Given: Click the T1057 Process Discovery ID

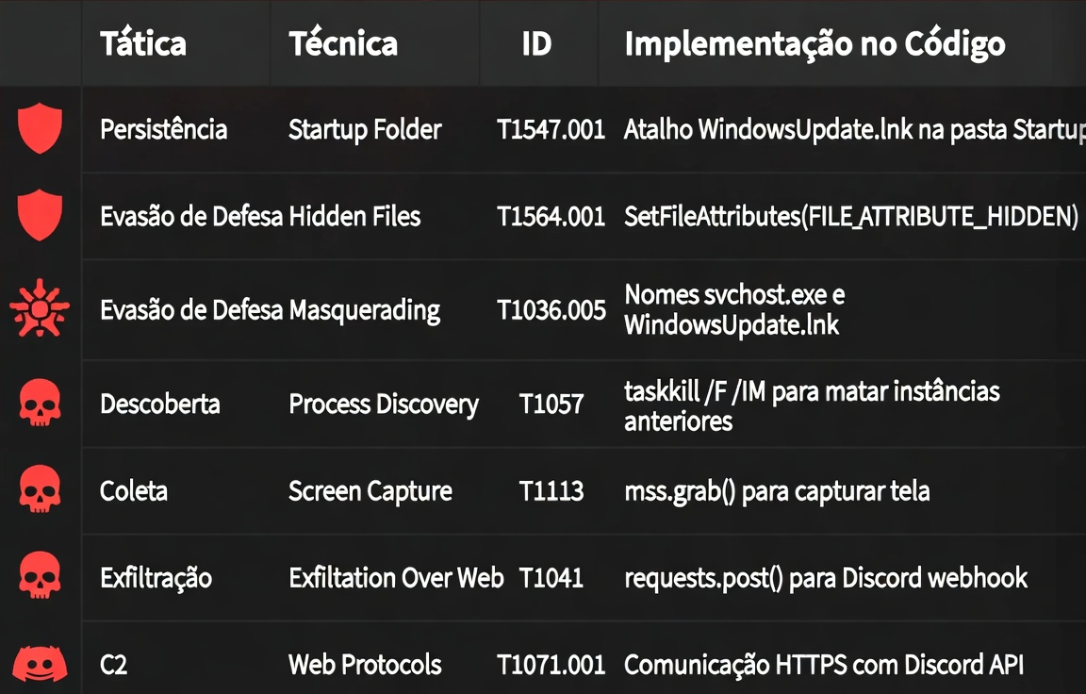Looking at the screenshot, I should 551,404.
